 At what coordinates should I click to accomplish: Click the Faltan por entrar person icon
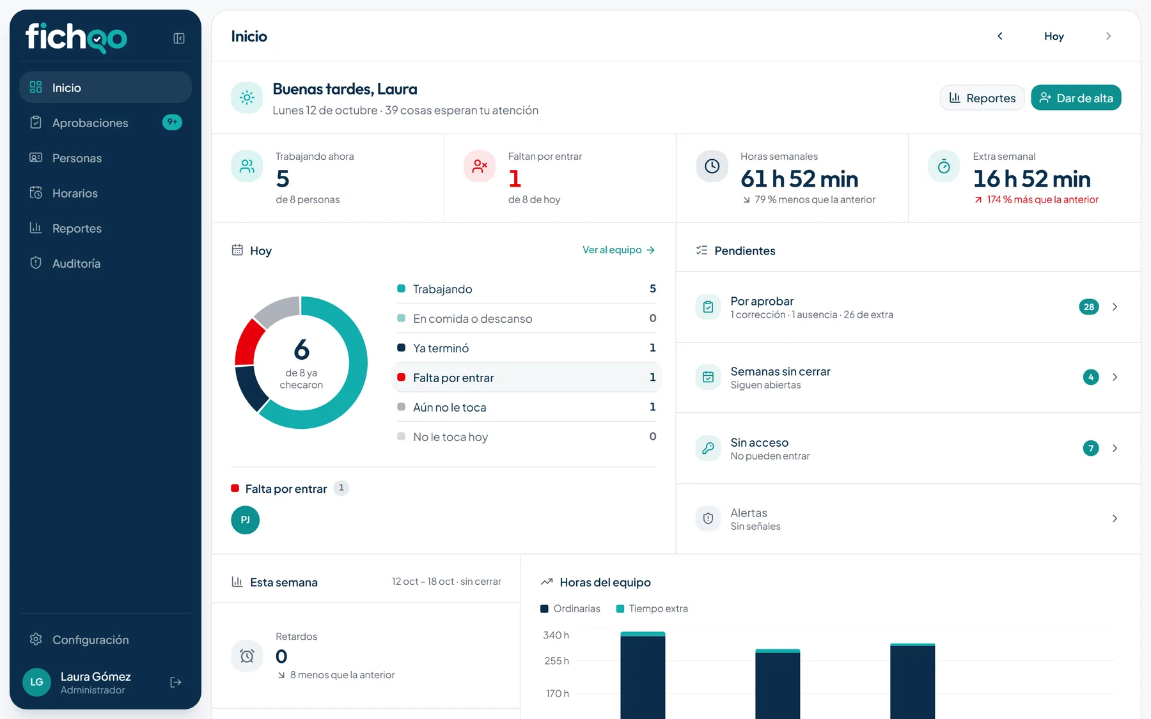point(480,166)
